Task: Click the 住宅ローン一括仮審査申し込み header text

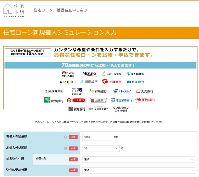Action: 60,10
